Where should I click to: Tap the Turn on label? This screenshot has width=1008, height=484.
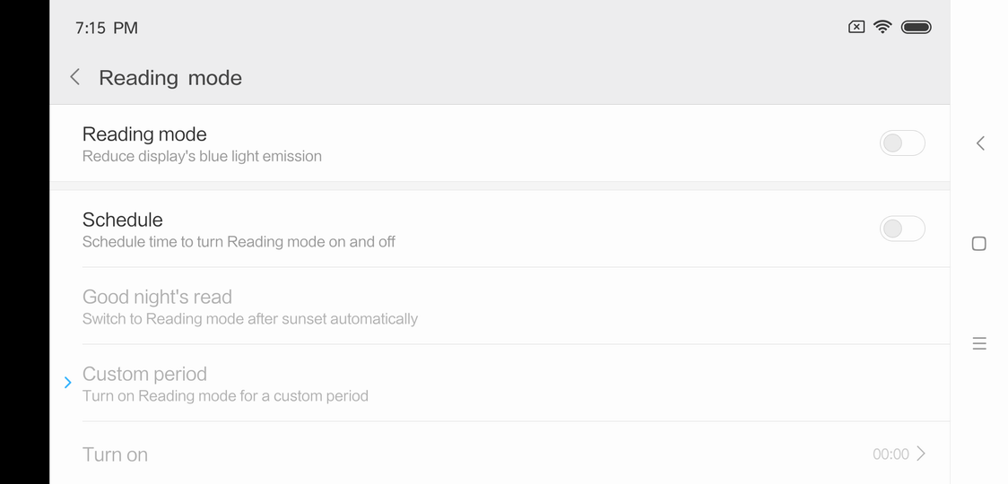point(115,454)
